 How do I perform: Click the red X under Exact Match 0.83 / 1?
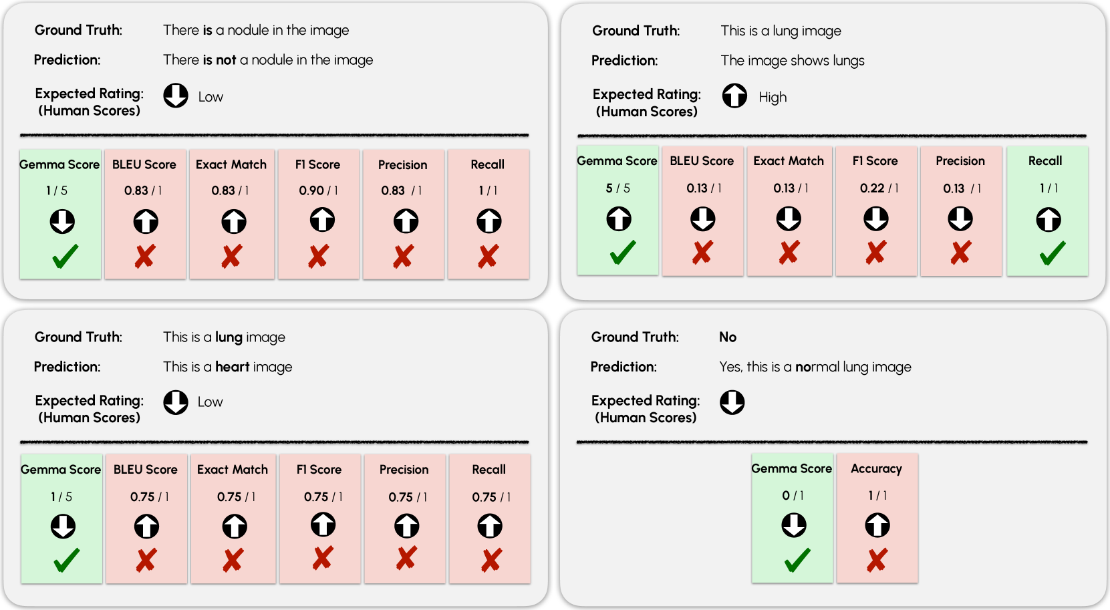click(x=232, y=256)
